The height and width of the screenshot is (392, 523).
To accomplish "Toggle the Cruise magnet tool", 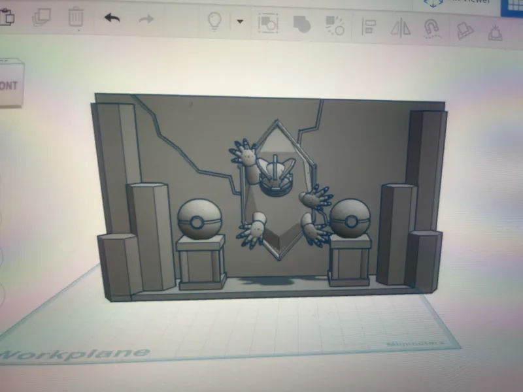I will pos(431,29).
